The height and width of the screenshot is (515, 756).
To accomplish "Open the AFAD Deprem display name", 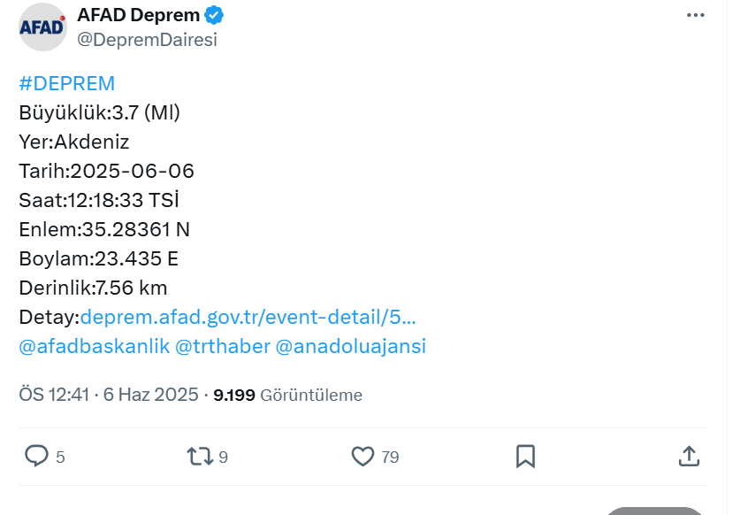I will coord(138,15).
